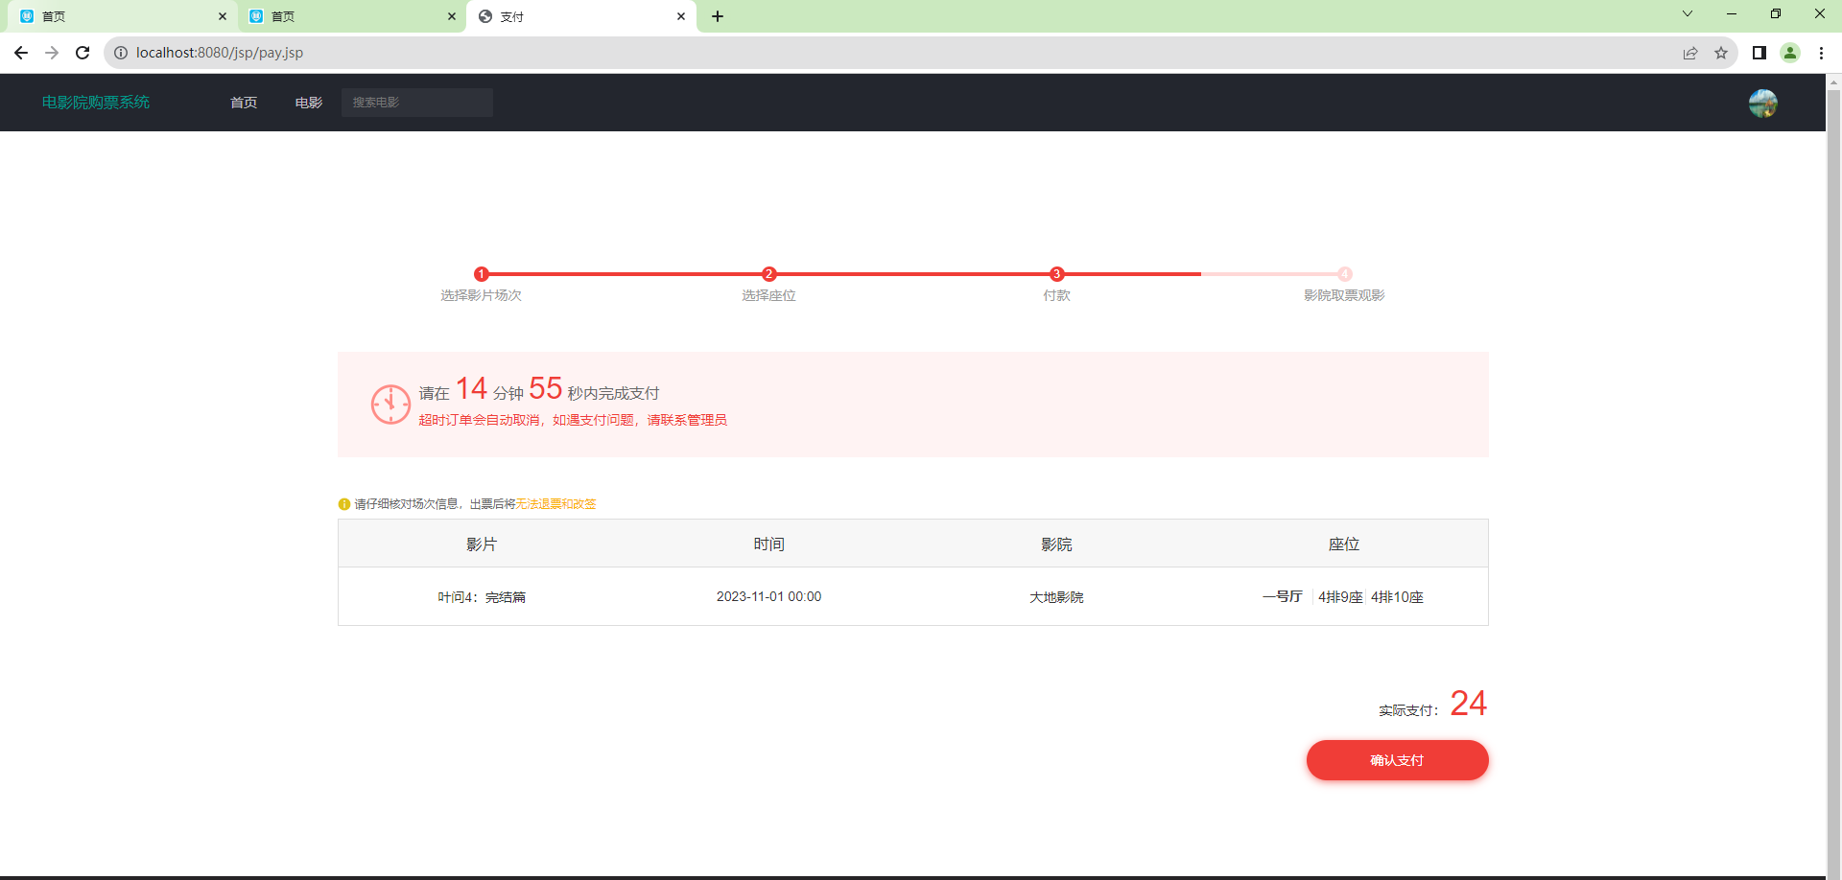The image size is (1842, 880).
Task: Close the second 首页 tab
Action: click(x=452, y=16)
